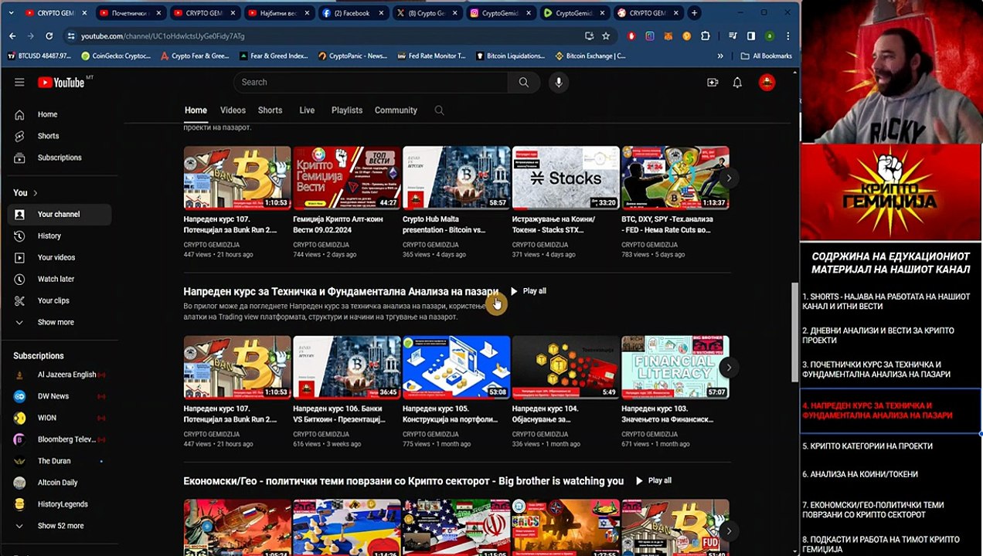This screenshot has height=556, width=983.
Task: Open the account avatar menu
Action: [767, 83]
